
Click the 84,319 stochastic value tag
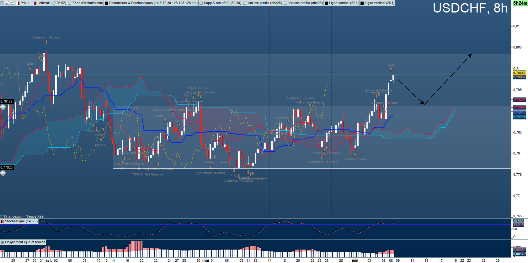[x=519, y=225]
